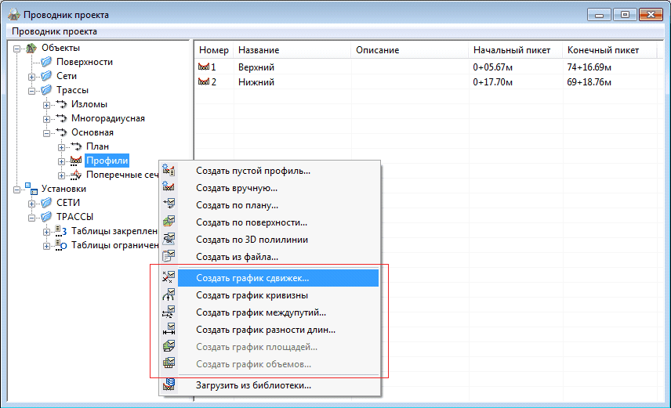
Task: Open the 'Проводник проекта' menu bar item
Action: [53, 31]
